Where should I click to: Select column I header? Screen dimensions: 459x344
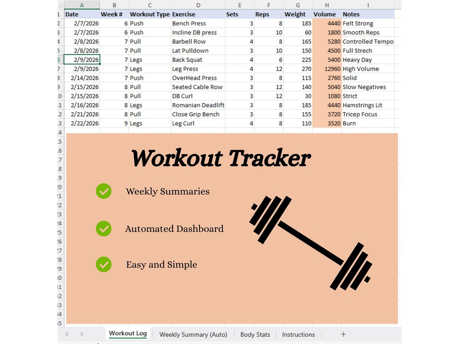pyautogui.click(x=368, y=5)
